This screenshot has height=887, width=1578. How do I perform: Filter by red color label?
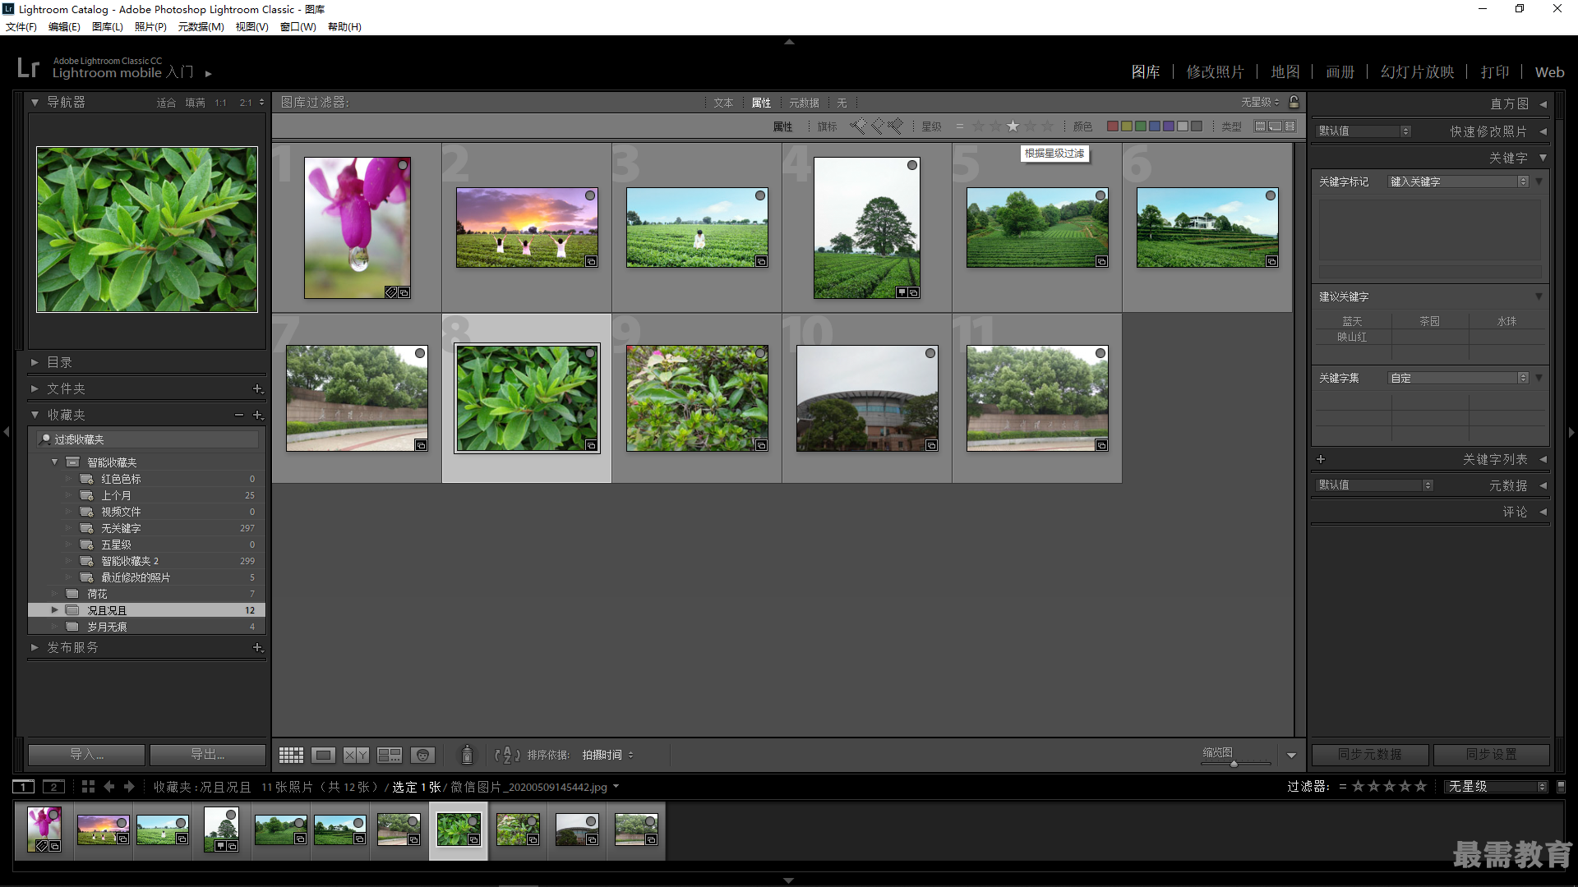(x=1113, y=126)
